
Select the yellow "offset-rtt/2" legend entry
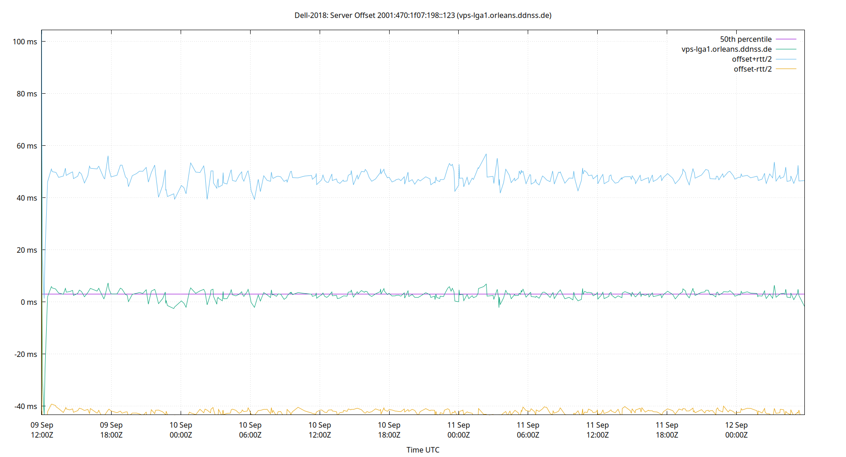point(752,69)
